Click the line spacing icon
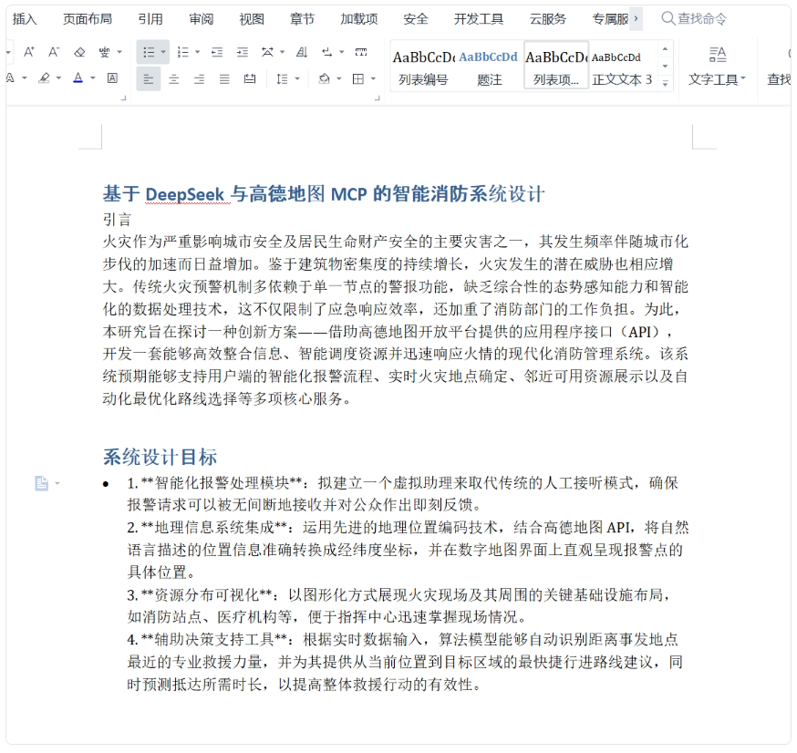This screenshot has height=753, width=797. pos(282,79)
